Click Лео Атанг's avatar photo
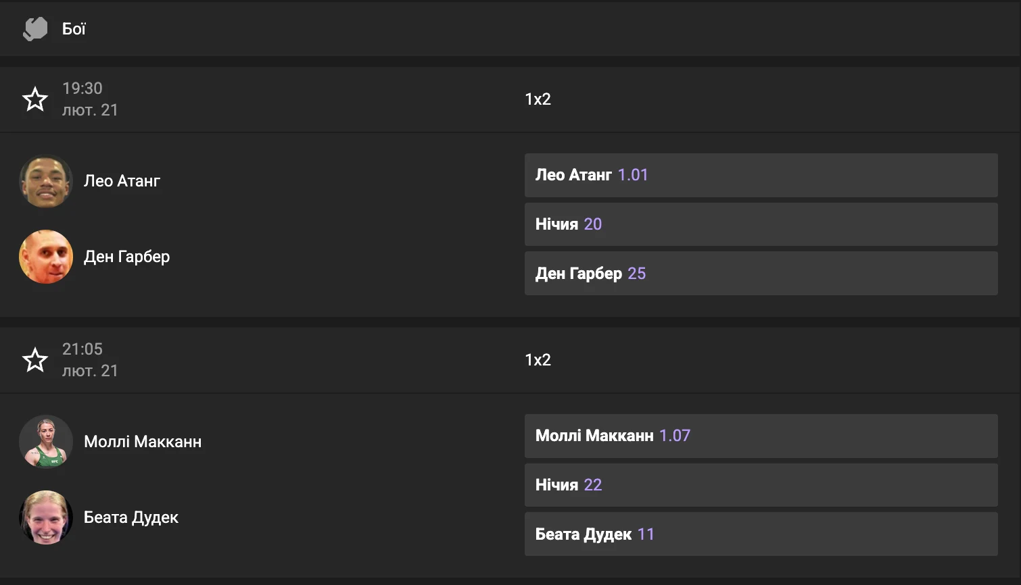The image size is (1021, 585). point(46,181)
